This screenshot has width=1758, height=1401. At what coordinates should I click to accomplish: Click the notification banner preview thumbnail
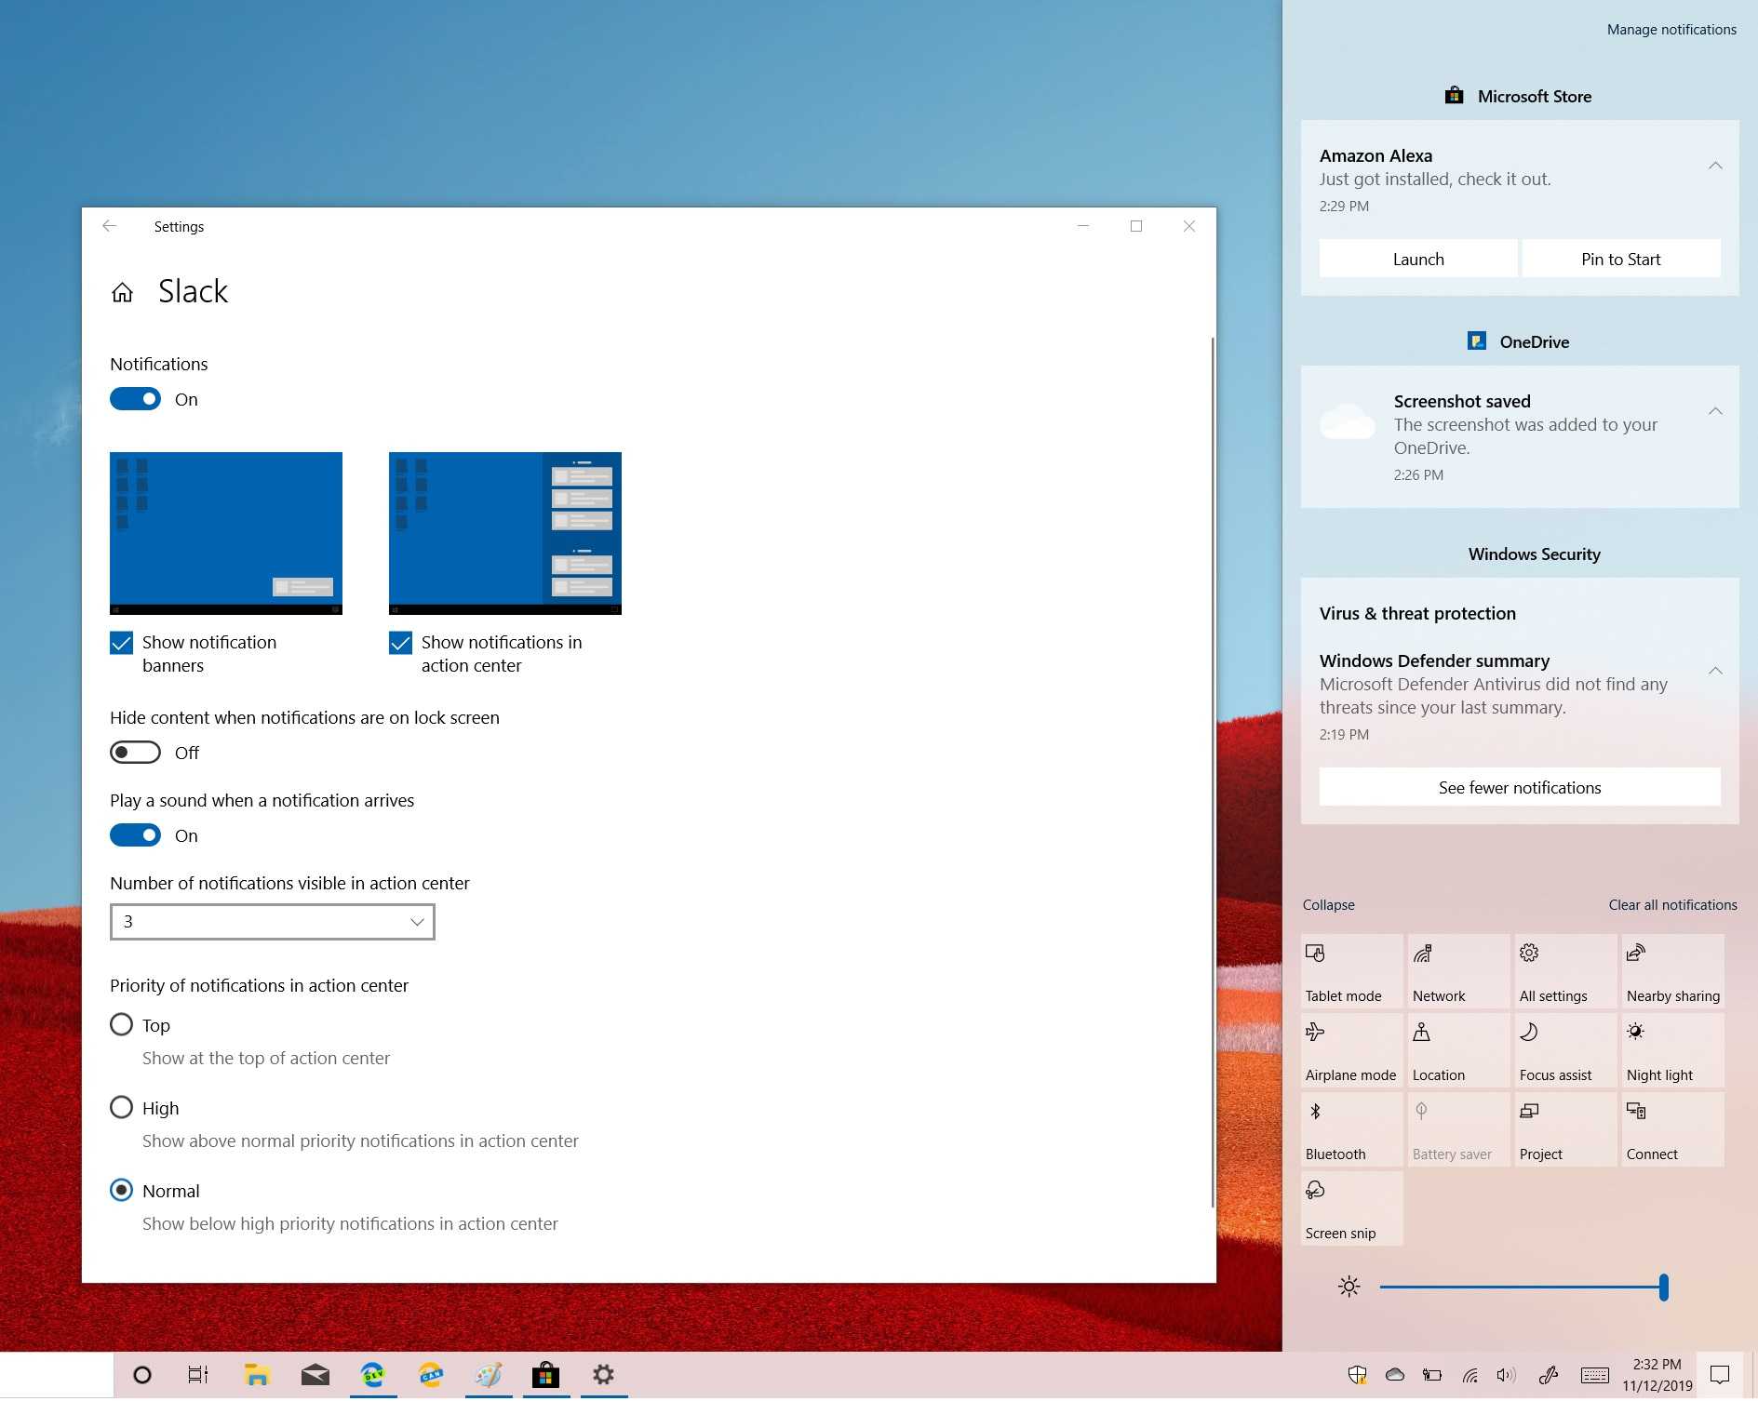226,533
